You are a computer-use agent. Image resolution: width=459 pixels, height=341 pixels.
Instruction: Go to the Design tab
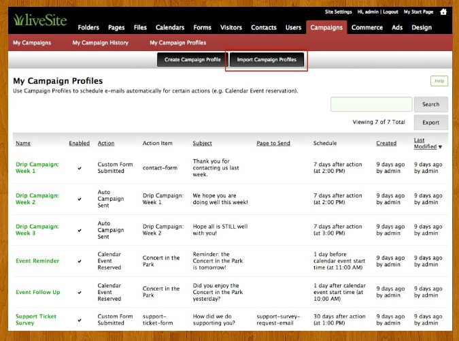[422, 27]
